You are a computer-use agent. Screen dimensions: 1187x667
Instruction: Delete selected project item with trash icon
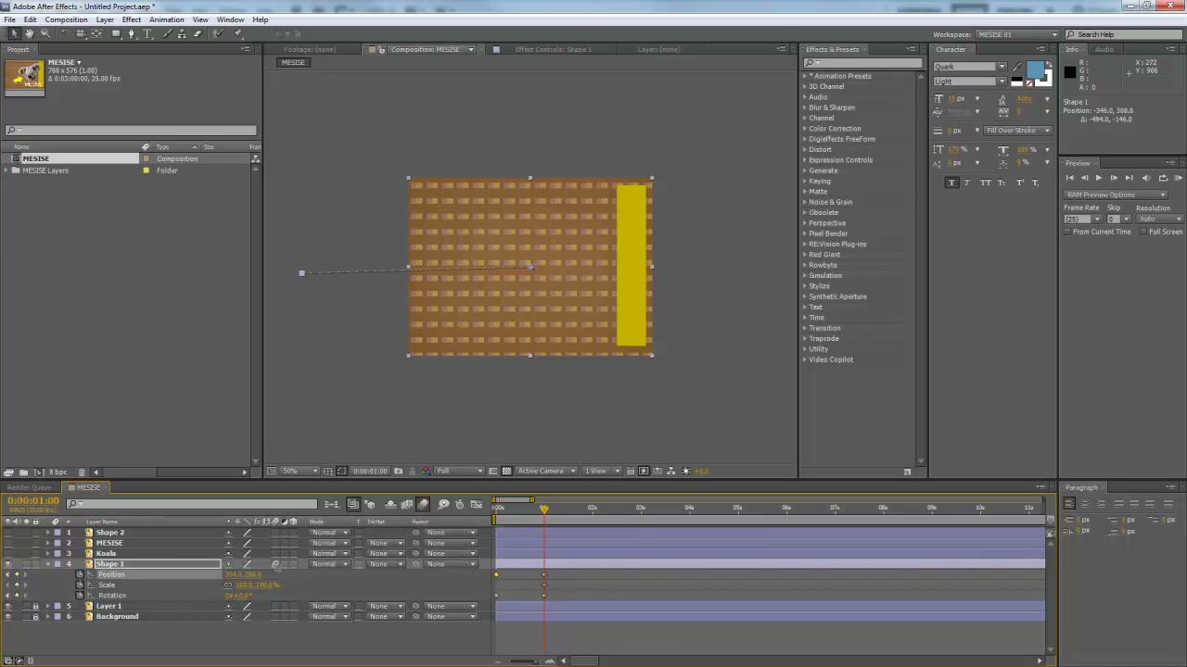(82, 472)
